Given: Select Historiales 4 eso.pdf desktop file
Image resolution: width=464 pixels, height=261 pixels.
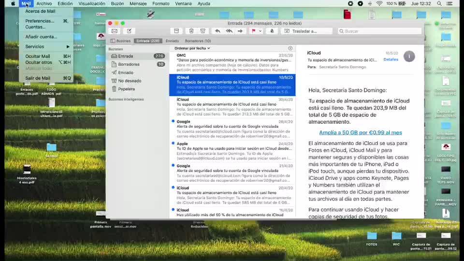Looking at the screenshot, I should coord(27,174).
